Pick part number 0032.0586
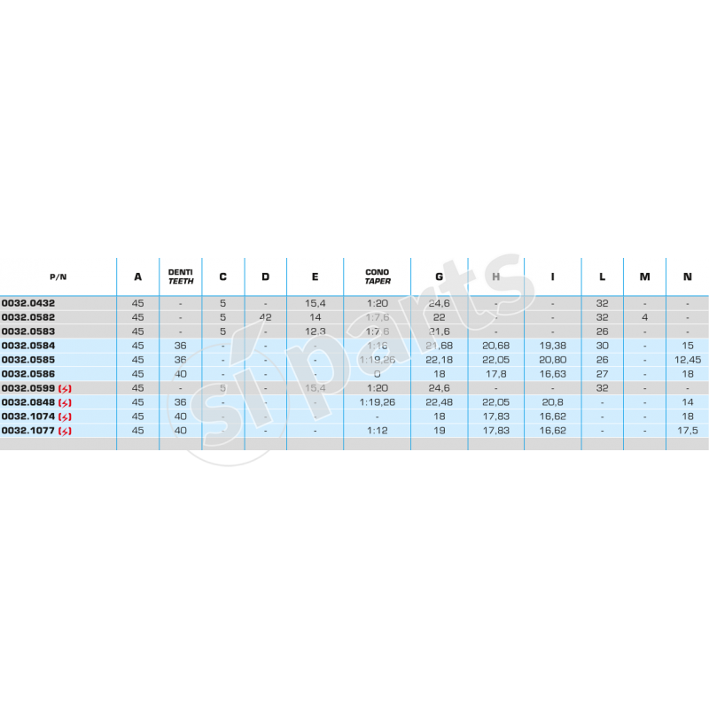The image size is (709, 709). pyautogui.click(x=27, y=374)
